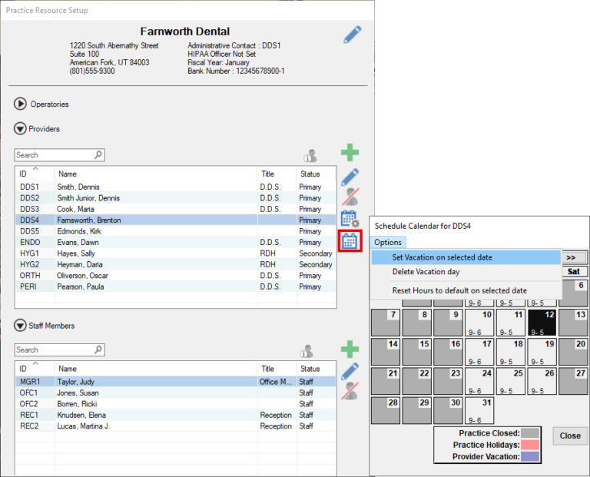Select staff row OFC2 Borren, Ricki
Viewport: 590px width, 477px height.
pos(176,403)
